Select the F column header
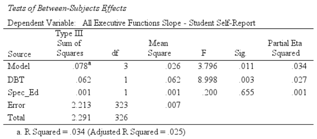 coord(204,53)
